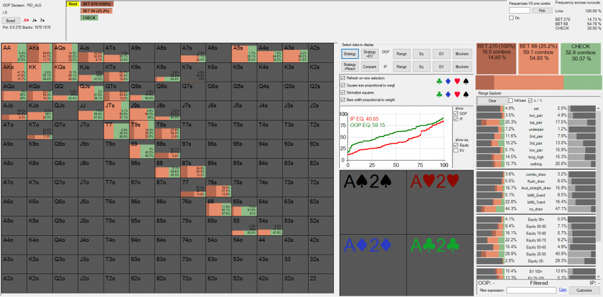This screenshot has height=297, width=603.
Task: Open the Root node in the tree
Action: 73,4
